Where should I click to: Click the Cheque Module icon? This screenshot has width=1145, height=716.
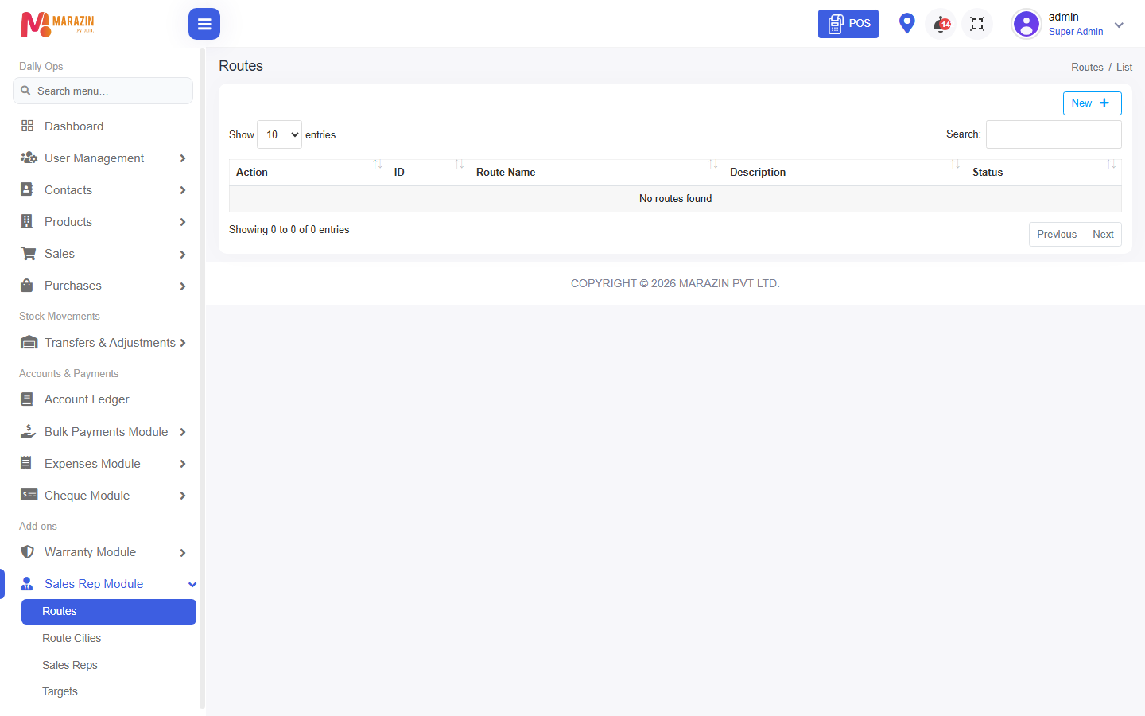pos(29,495)
